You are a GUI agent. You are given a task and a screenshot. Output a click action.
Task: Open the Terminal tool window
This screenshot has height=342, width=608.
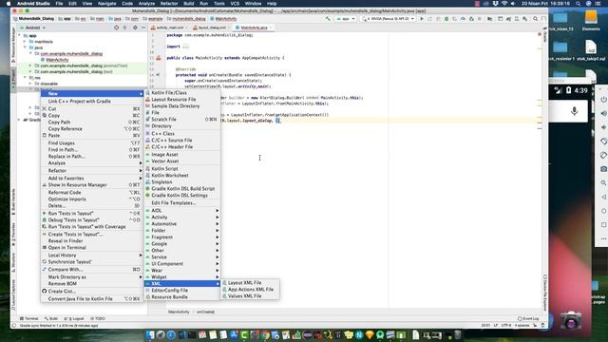(29, 319)
